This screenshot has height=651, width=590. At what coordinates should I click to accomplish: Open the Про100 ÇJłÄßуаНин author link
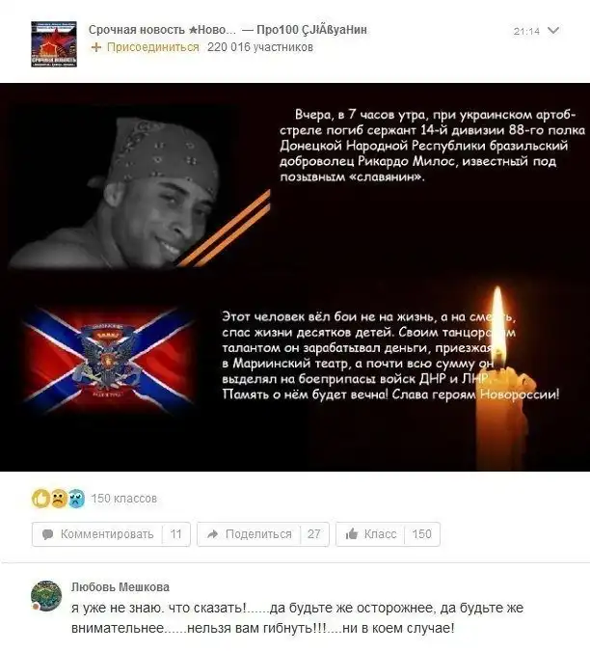[x=311, y=30]
